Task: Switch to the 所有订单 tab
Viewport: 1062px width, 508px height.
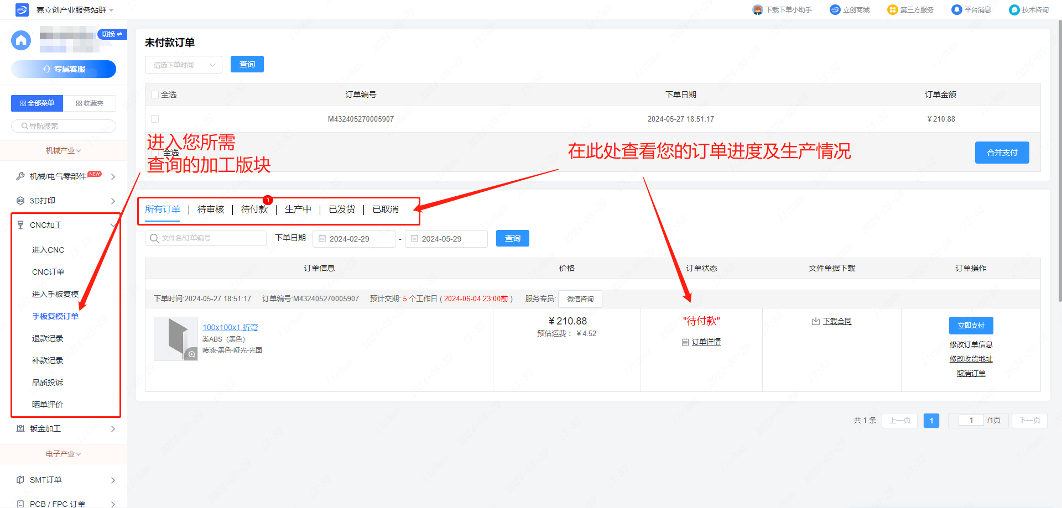Action: coord(163,210)
